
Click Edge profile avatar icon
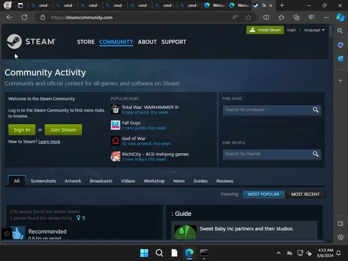[x=7, y=5]
